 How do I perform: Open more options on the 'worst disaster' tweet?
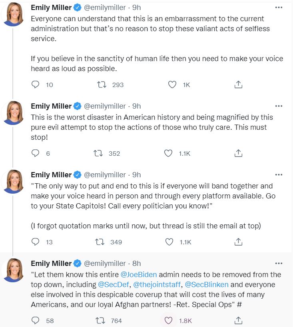pyautogui.click(x=279, y=106)
